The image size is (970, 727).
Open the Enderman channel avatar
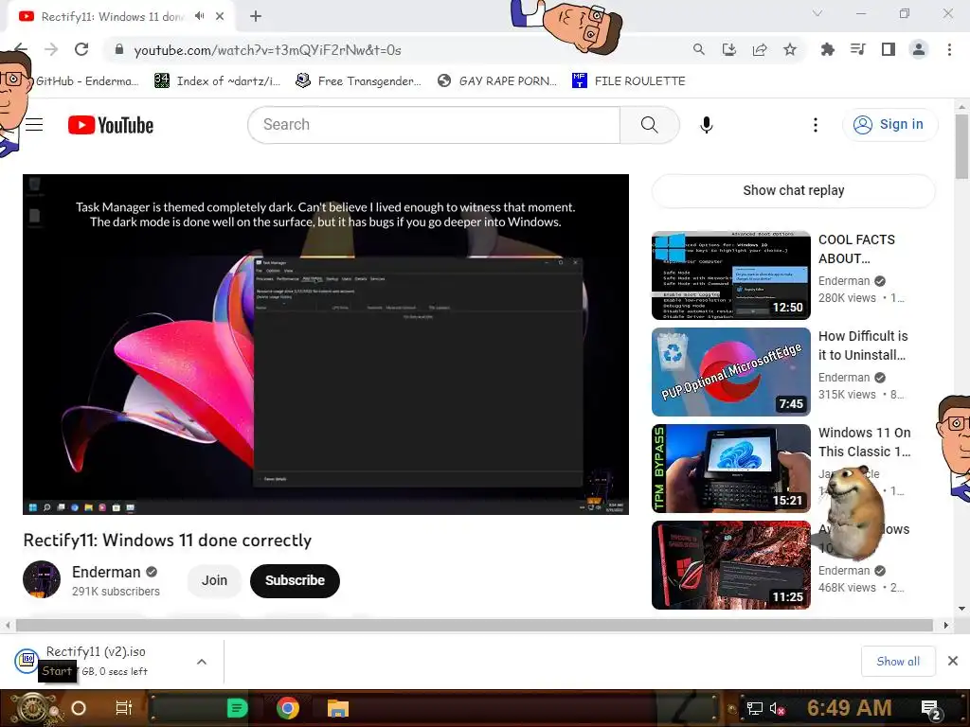(x=42, y=580)
